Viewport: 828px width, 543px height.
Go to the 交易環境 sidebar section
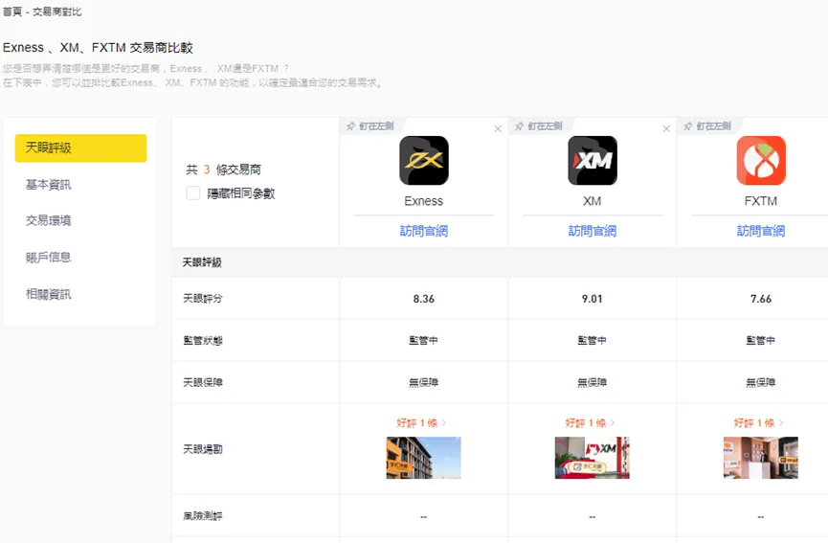pos(48,221)
